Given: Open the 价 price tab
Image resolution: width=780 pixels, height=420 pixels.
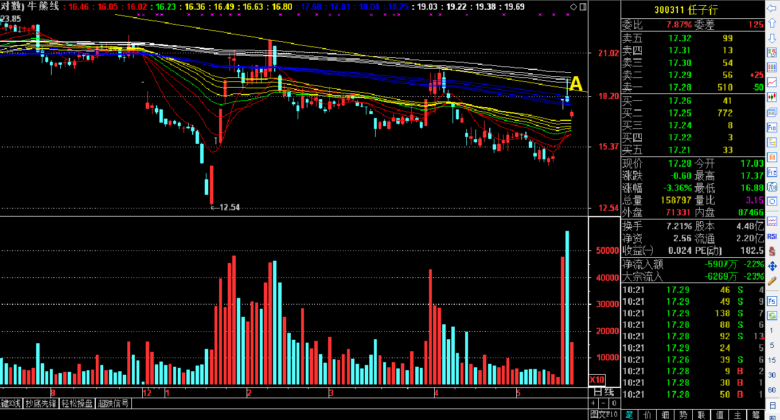Looking at the screenshot, I should (x=648, y=414).
